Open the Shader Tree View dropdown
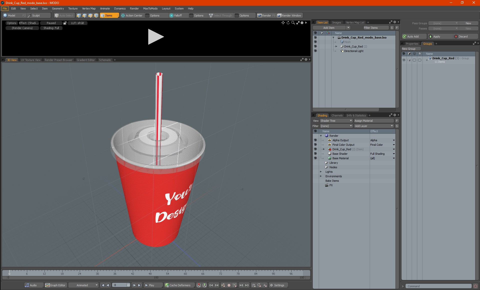The image size is (480, 290). [x=336, y=121]
